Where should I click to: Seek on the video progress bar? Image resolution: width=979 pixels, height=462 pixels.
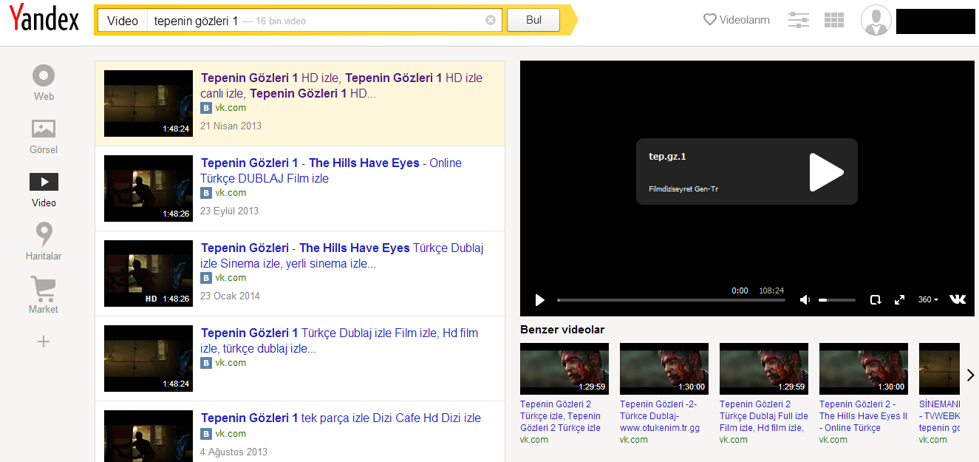tap(671, 300)
